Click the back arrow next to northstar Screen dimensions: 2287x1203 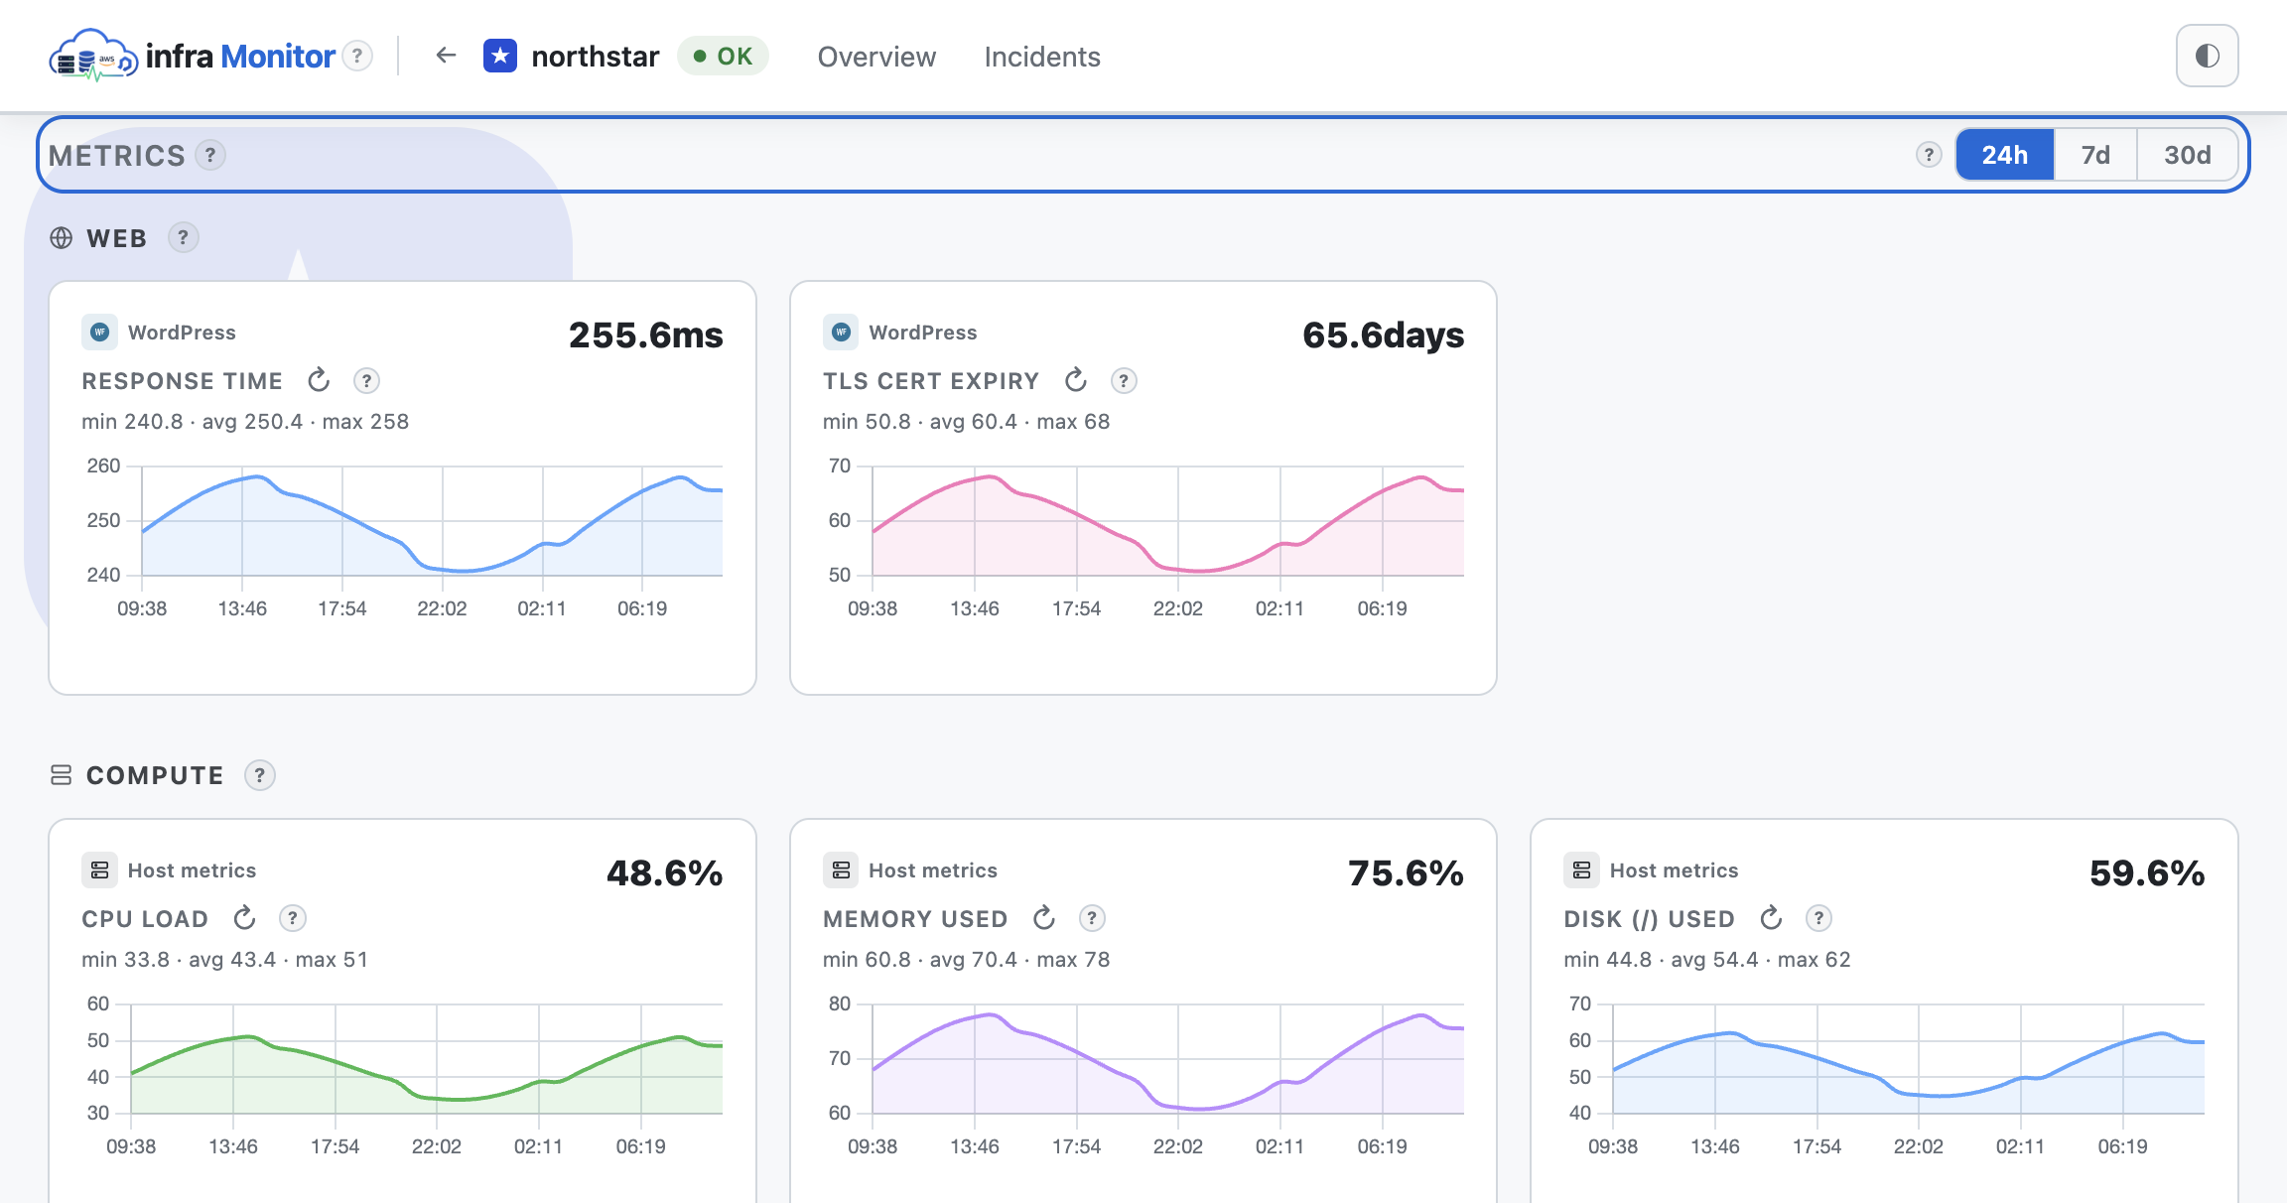446,56
